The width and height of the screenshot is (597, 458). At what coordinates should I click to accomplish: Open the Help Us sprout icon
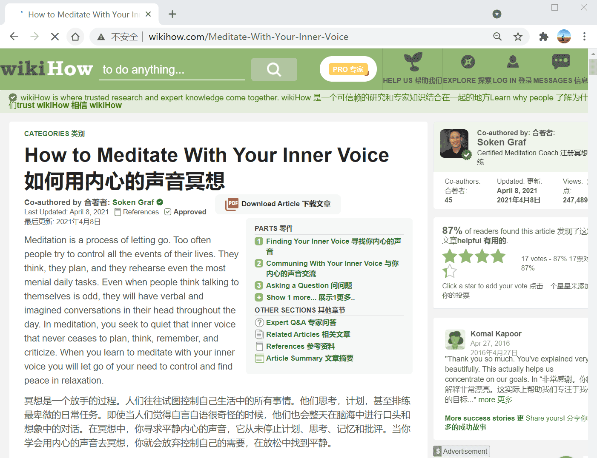(x=413, y=62)
